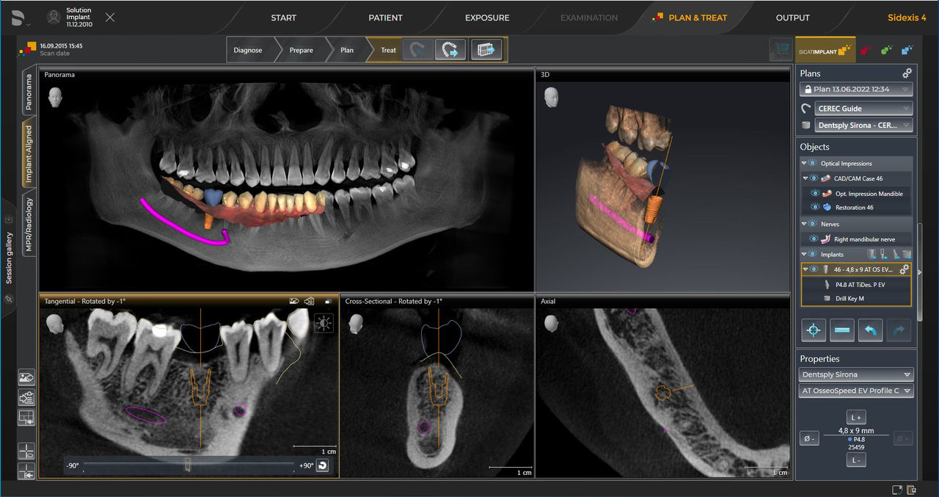939x497 pixels.
Task: Open the Plans gear settings icon
Action: (906, 73)
